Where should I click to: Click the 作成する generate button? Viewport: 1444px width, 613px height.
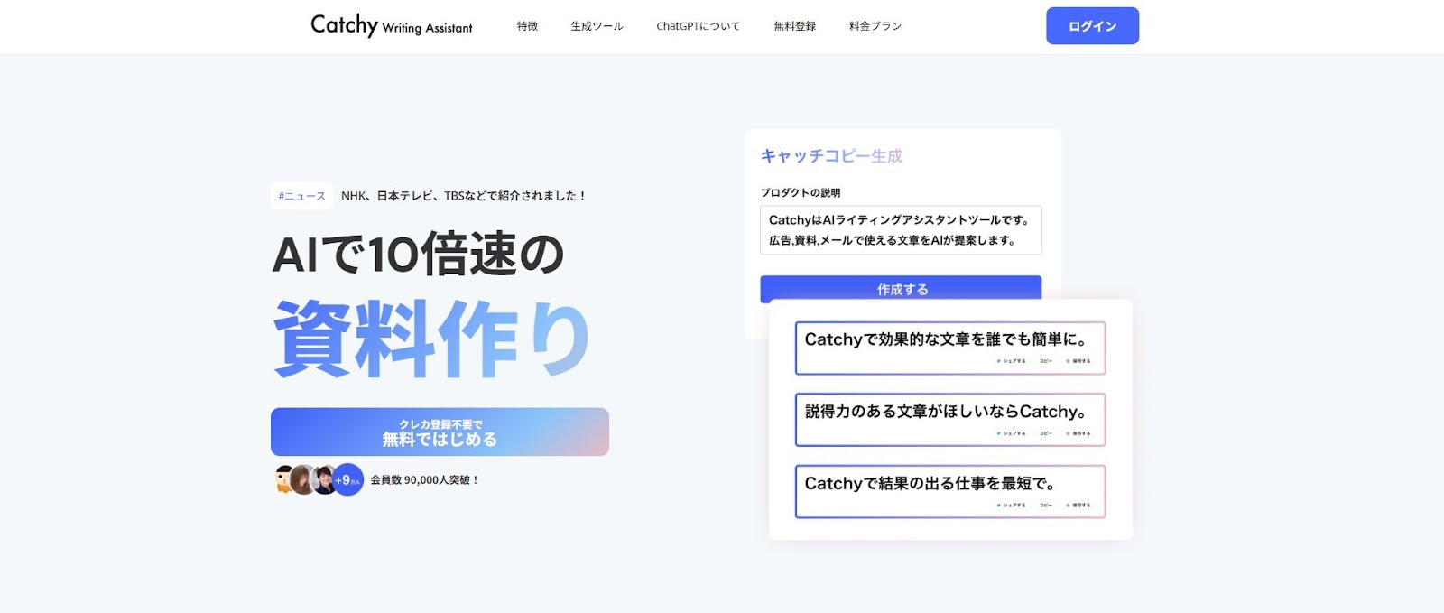[x=901, y=289]
